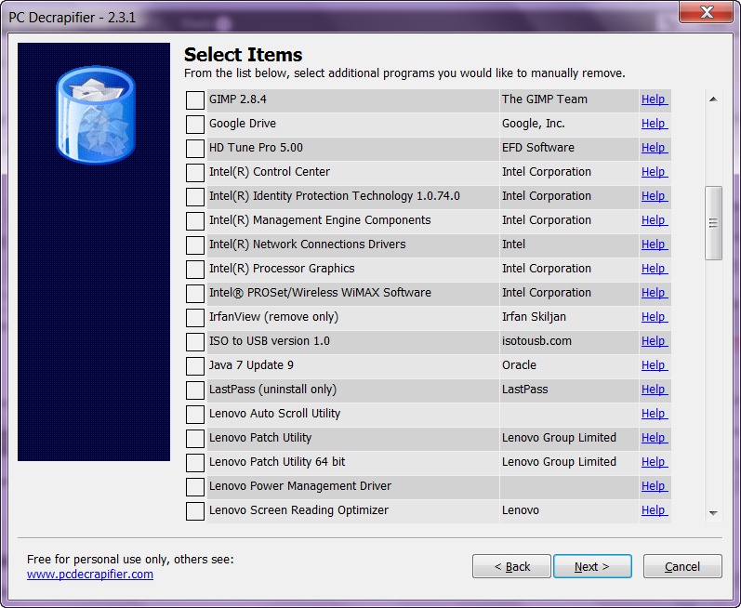Click Help link for IrfanView row

click(654, 316)
